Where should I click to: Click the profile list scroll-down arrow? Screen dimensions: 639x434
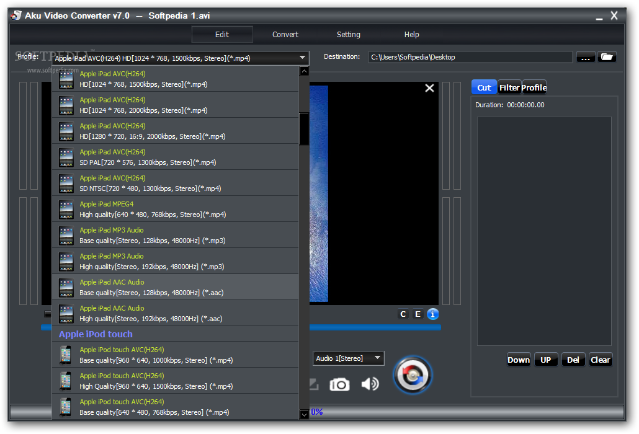point(304,414)
